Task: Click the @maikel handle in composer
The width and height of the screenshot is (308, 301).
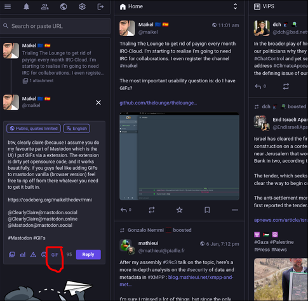Action: [x=31, y=106]
